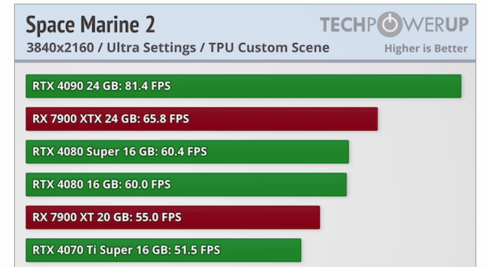
Task: Click the Space Marine 2 chart title
Action: pos(91,24)
